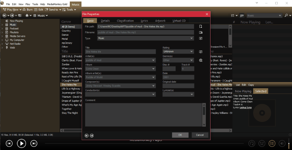The width and height of the screenshot is (292, 150).
Task: Click the icon beside the Rating dropdown
Action: (201, 52)
